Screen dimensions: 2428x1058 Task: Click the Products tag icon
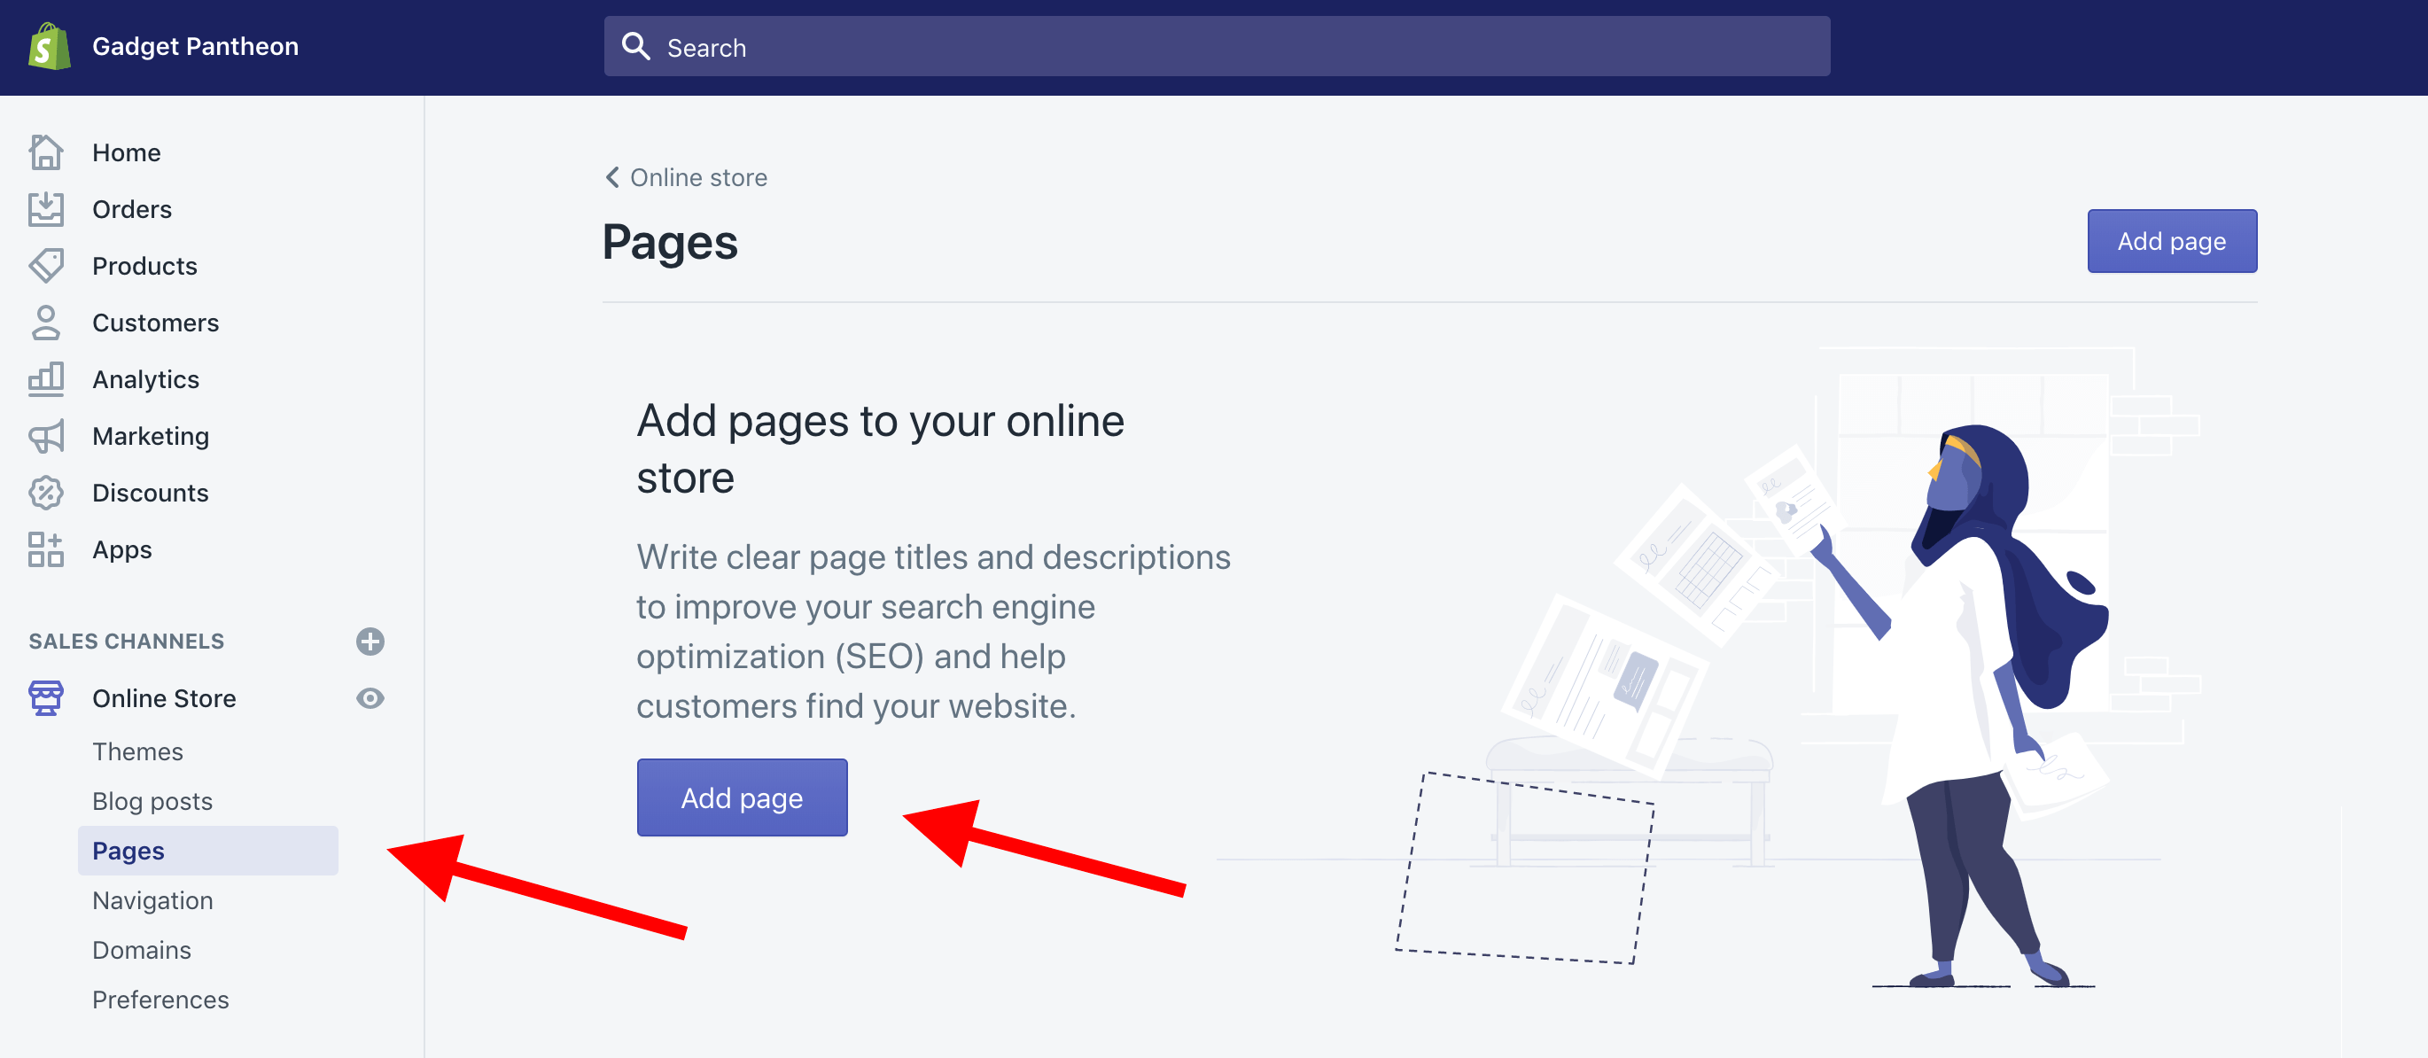tap(45, 266)
